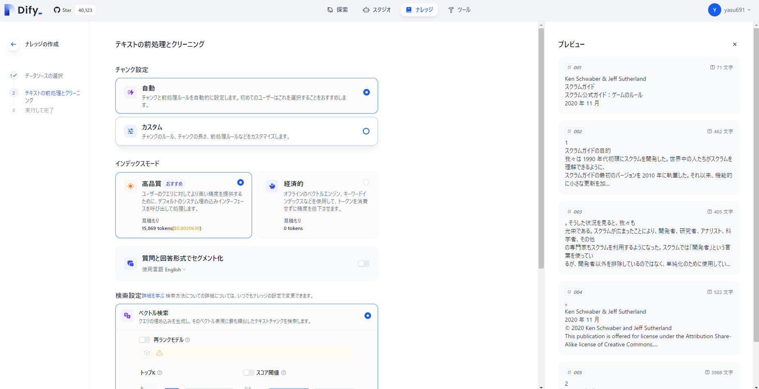Click the GitHub Star icon

(57, 10)
